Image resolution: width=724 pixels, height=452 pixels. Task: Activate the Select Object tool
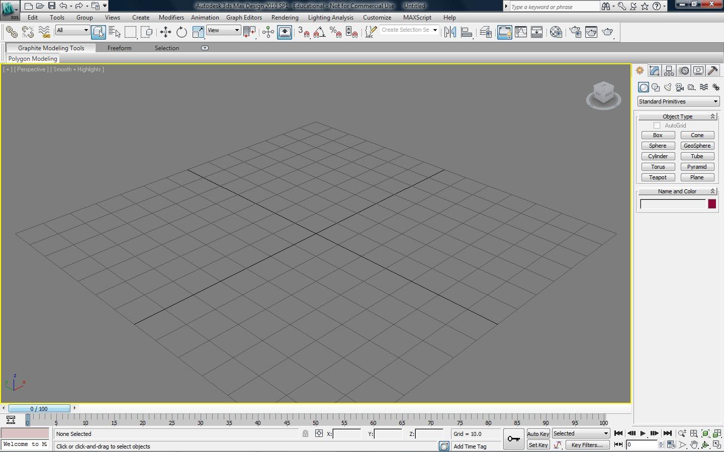click(x=99, y=32)
